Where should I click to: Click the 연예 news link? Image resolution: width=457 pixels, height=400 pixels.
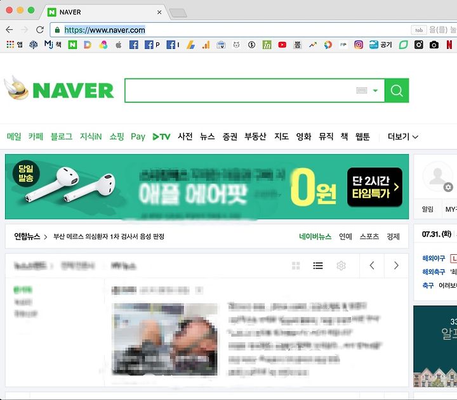(x=345, y=236)
